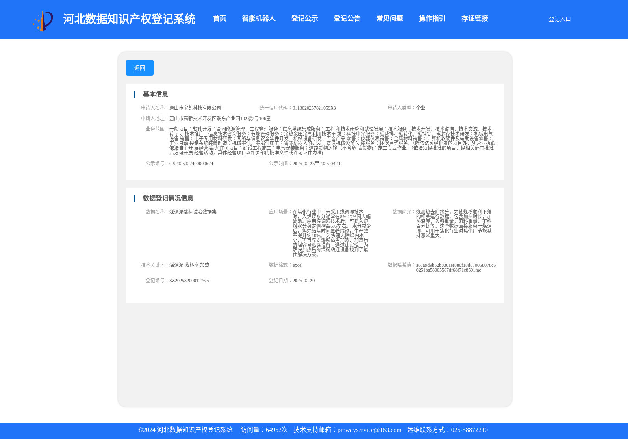Click the 数据简介 label
628x439 pixels.
[404, 212]
